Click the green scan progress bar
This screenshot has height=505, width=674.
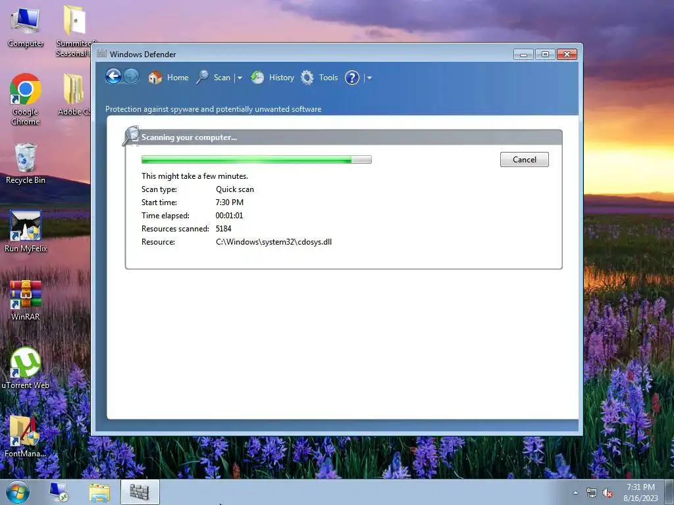[257, 160]
